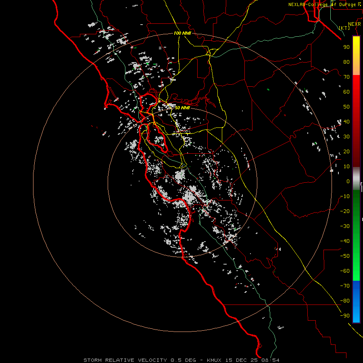The height and width of the screenshot is (363, 363).
Task: Click the -30 knot scale label
Action: point(345,226)
